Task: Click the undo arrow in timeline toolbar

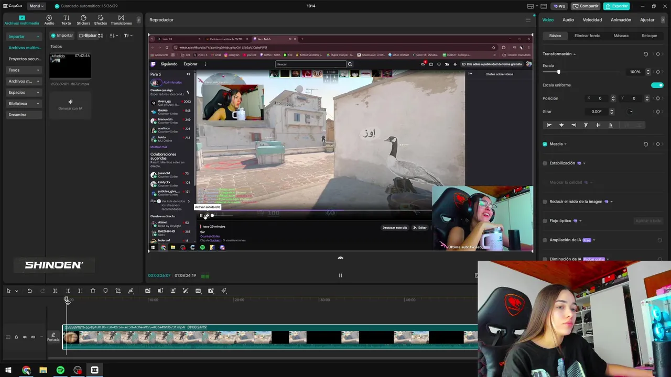Action: pos(30,291)
